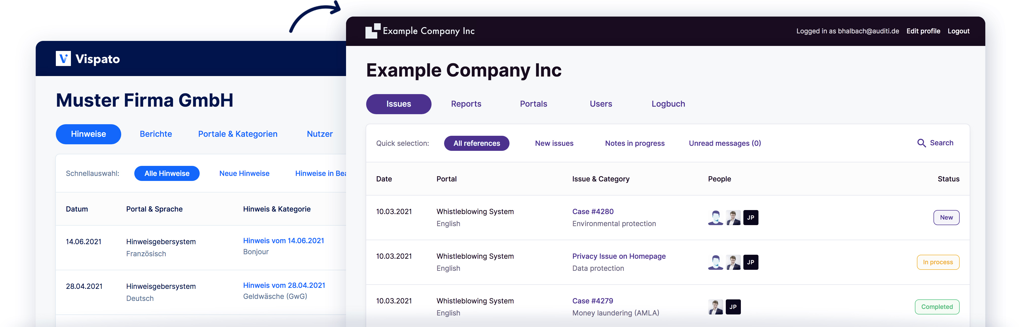Select the 'All references' quick filter toggle
Viewport: 1019px width, 327px height.
tap(476, 143)
